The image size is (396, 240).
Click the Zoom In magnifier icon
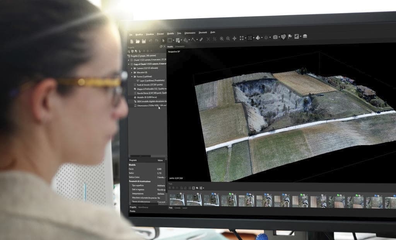click(x=222, y=39)
